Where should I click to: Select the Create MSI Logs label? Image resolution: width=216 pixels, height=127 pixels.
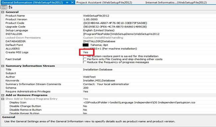(x=17, y=52)
